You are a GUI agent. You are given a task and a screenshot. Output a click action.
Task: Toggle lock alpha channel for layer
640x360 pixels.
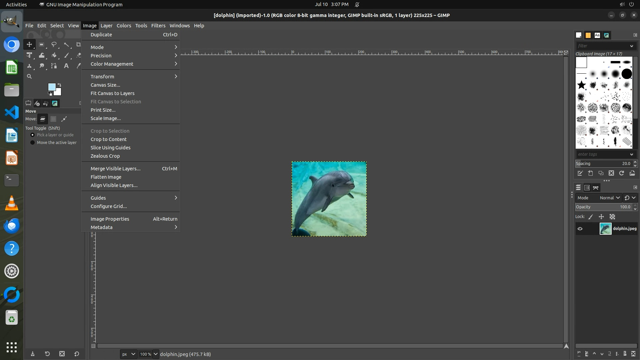[612, 217]
